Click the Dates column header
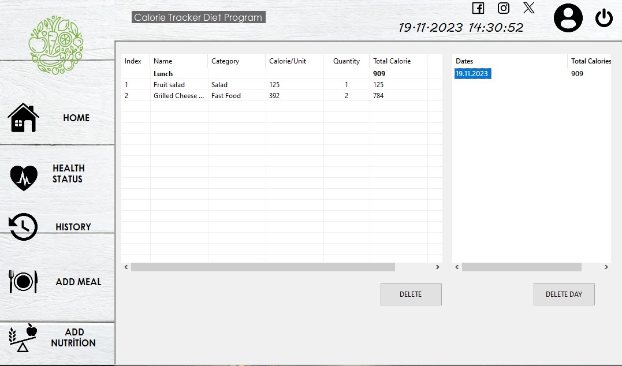This screenshot has height=366, width=622. point(510,61)
